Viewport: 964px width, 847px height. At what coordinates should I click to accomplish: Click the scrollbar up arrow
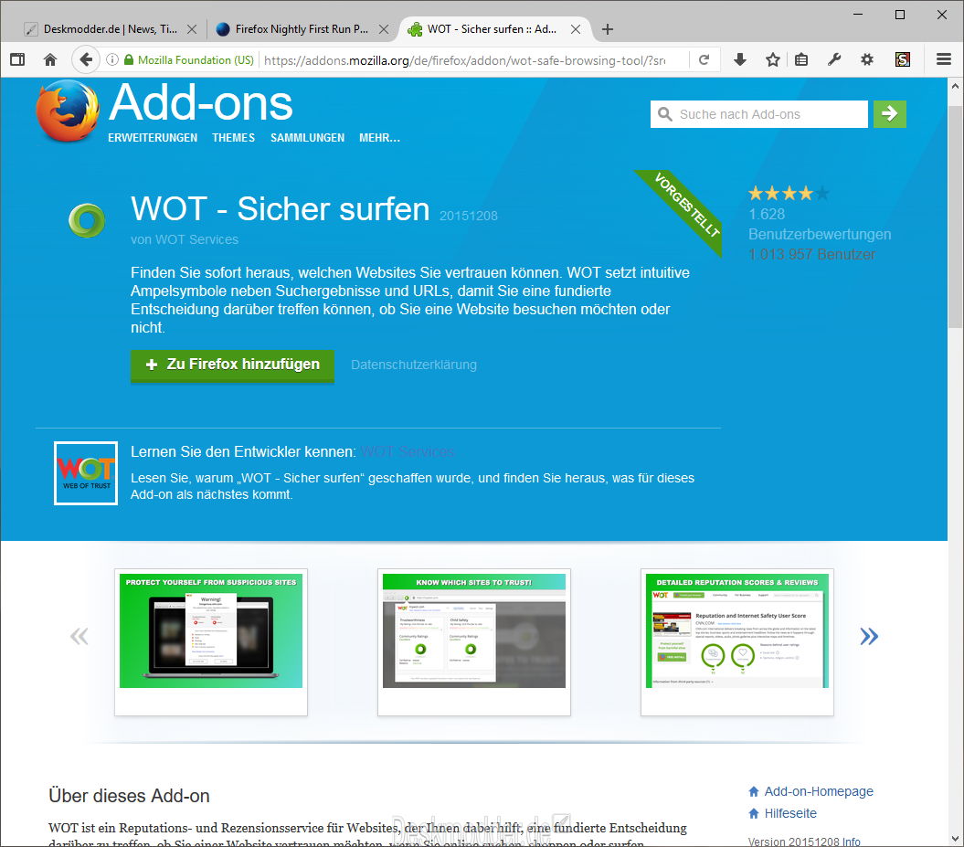click(956, 86)
